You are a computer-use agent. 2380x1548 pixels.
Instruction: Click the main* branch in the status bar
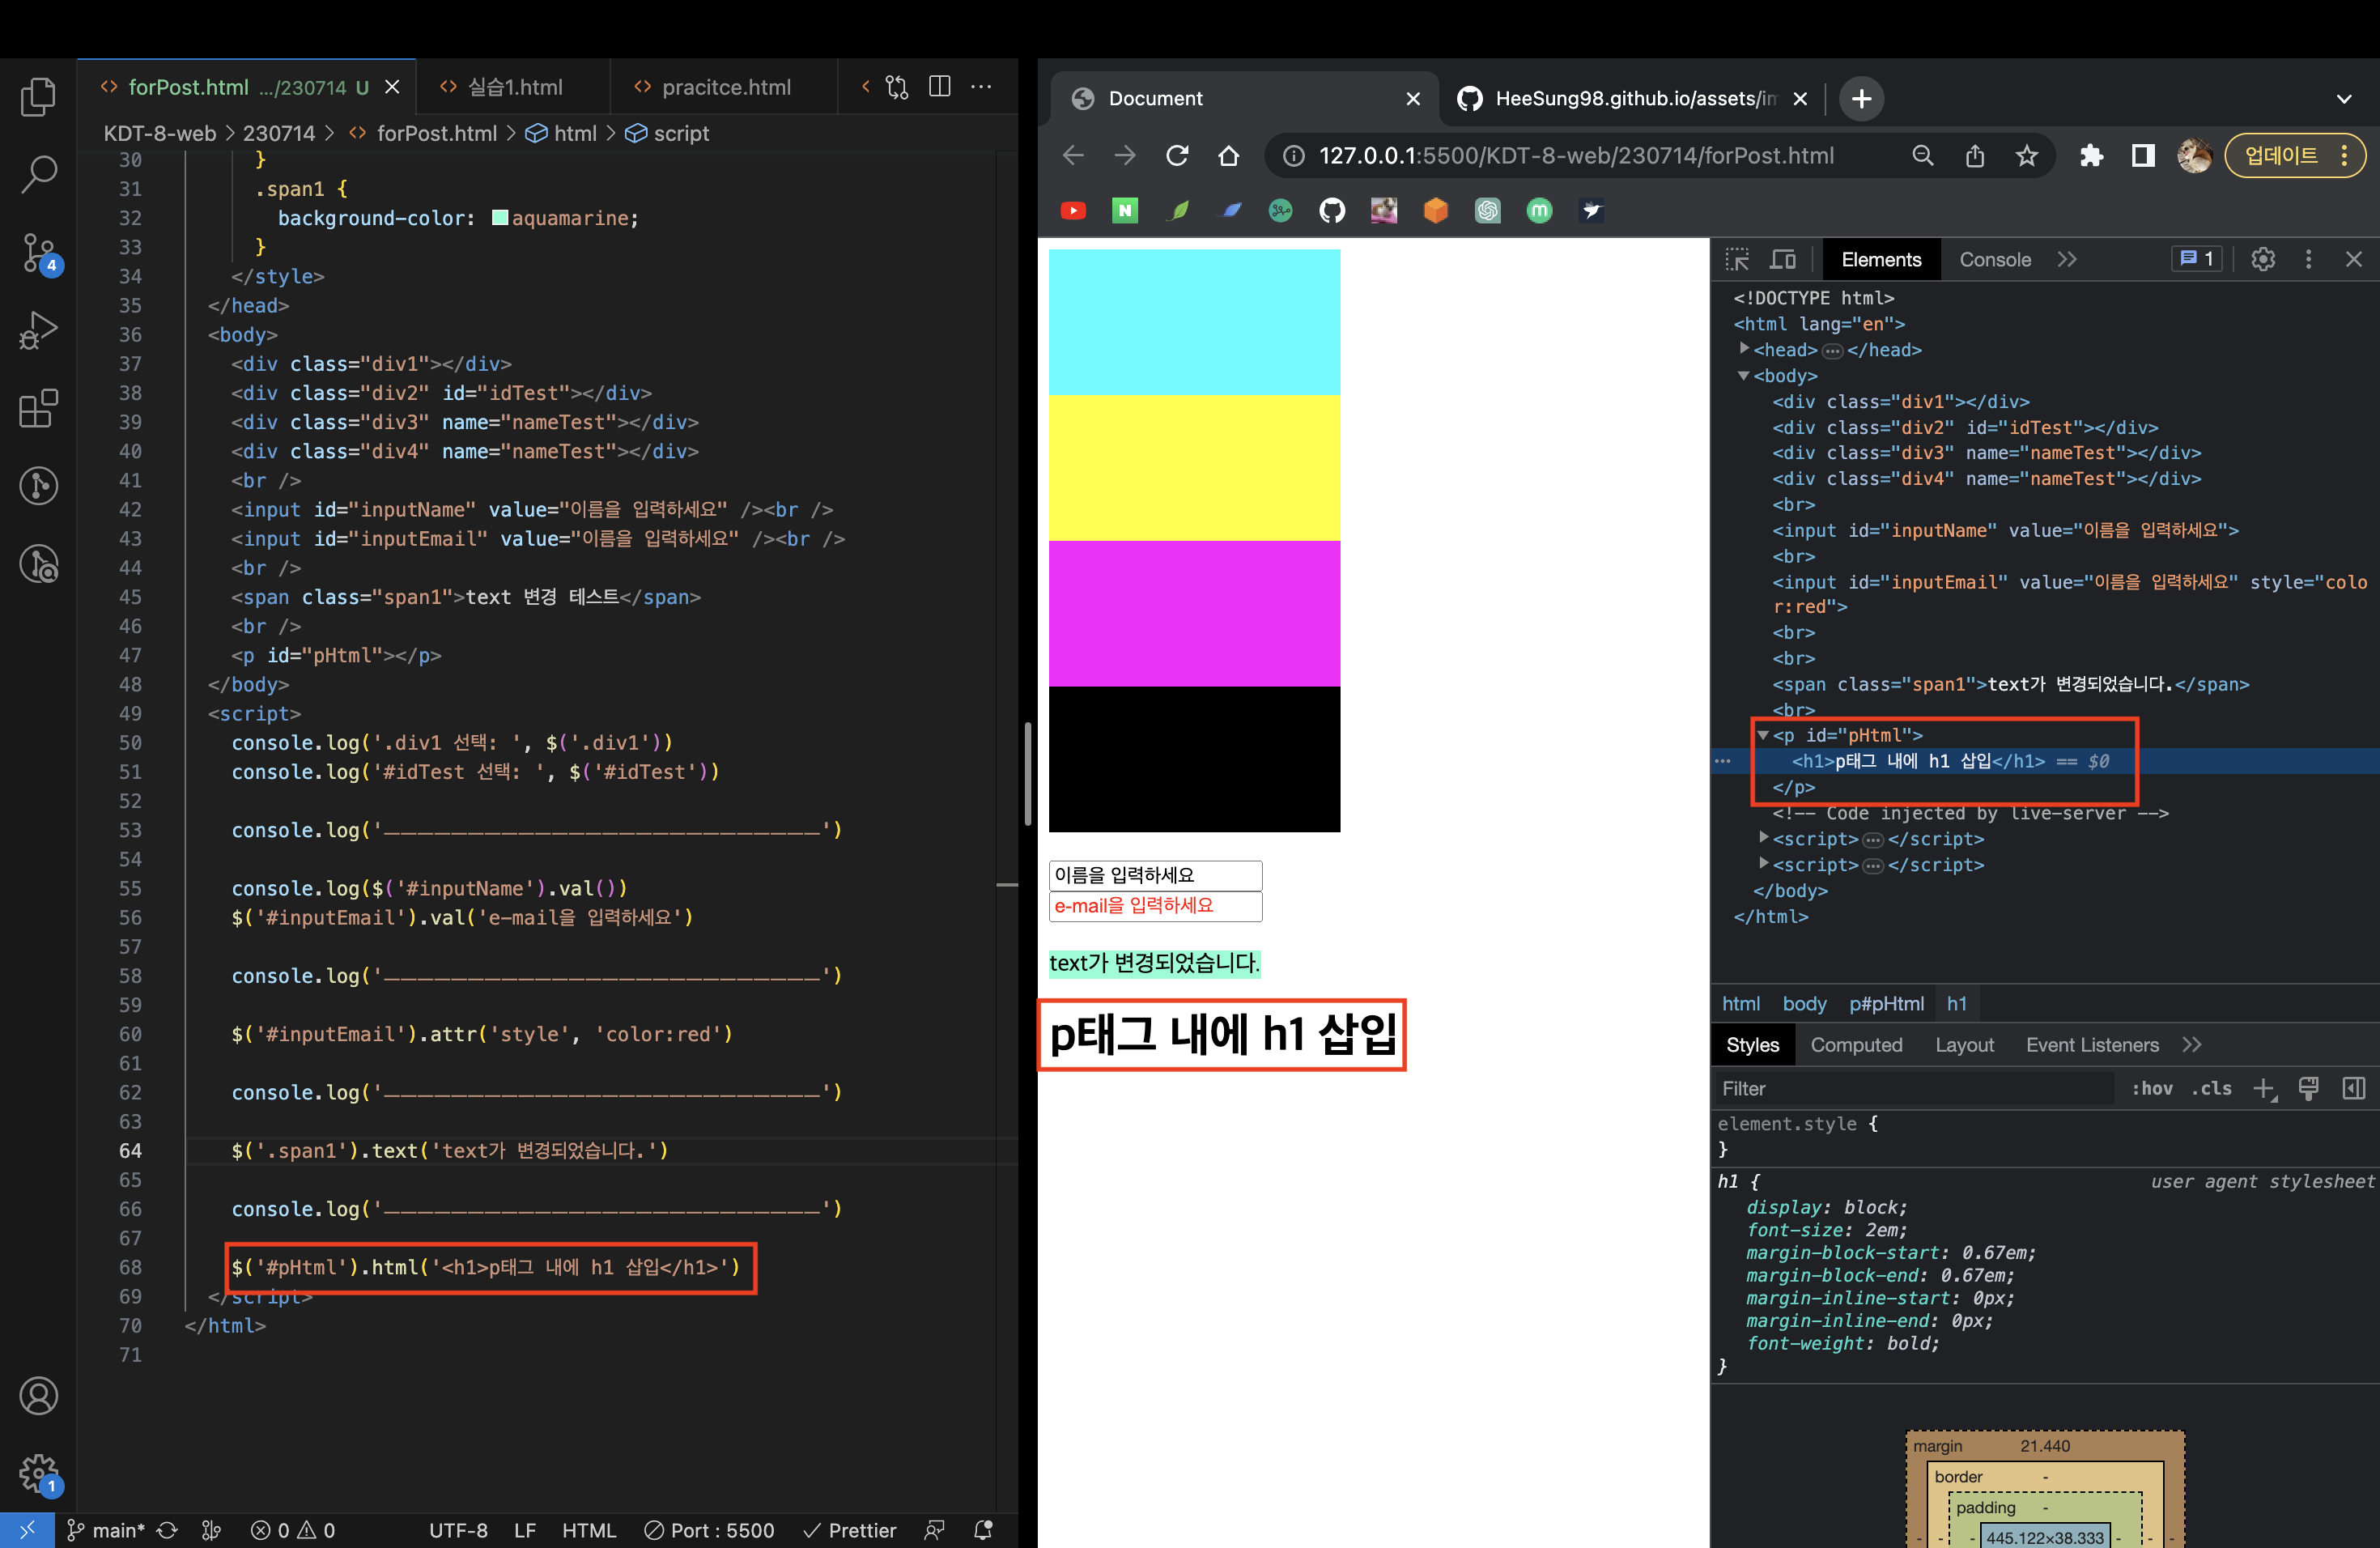tap(105, 1530)
